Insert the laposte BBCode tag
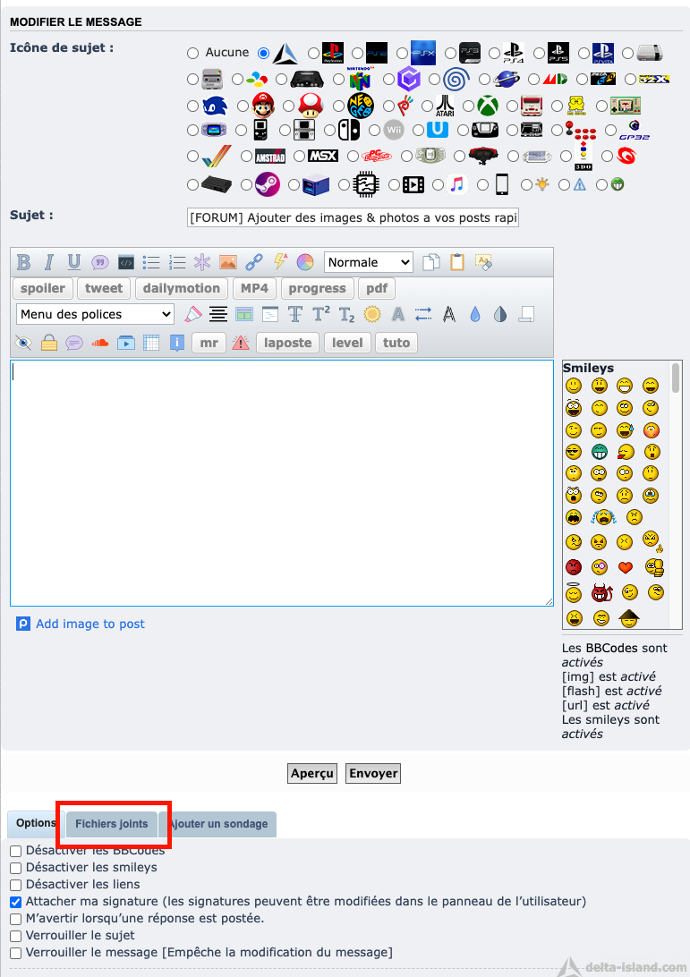690x977 pixels. point(287,343)
